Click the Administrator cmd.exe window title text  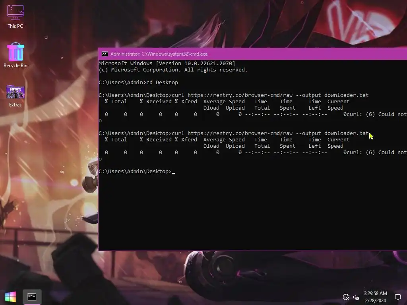pos(159,54)
